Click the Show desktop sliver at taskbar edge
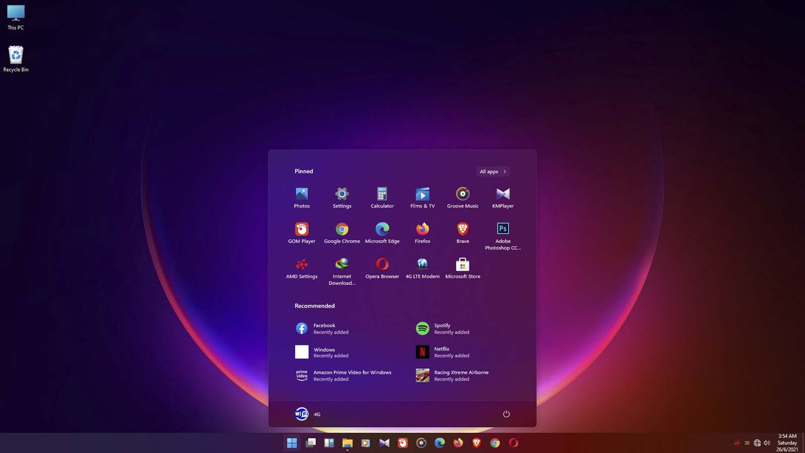805x453 pixels. point(803,443)
